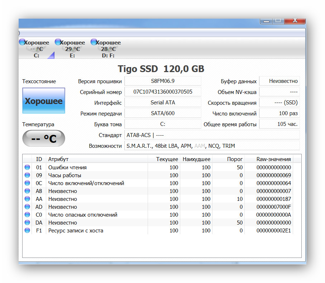Select the Ошибки чтения attribute row
Image resolution: width=325 pixels, height=283 pixels.
pos(158,167)
